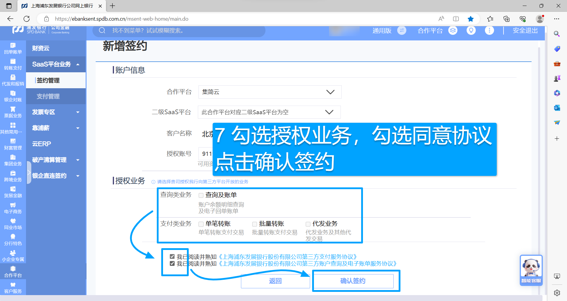Open the 云ERP menu
The width and height of the screenshot is (567, 301).
point(56,144)
